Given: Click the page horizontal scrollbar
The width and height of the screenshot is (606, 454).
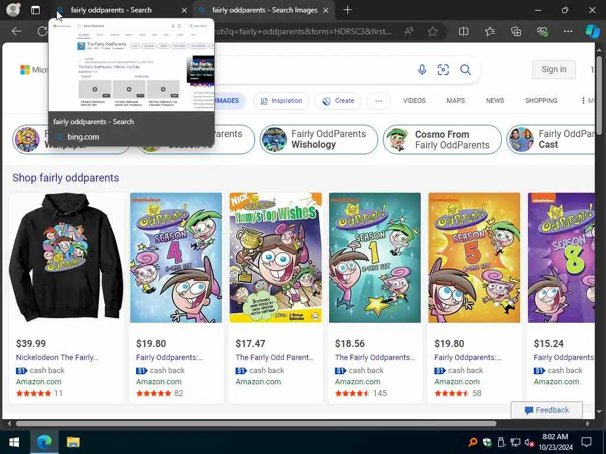Looking at the screenshot, I should [x=256, y=423].
